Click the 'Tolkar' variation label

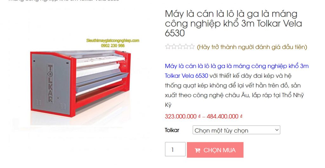click(x=172, y=130)
